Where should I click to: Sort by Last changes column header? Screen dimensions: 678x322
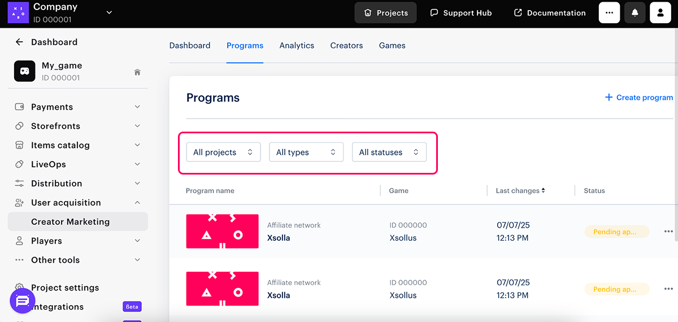click(x=520, y=190)
